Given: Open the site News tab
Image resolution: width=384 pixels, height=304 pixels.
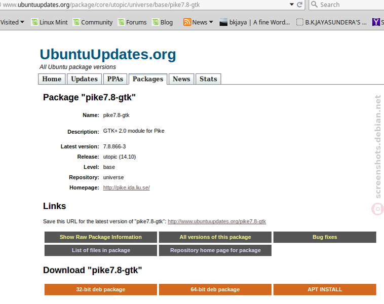Looking at the screenshot, I should [181, 79].
